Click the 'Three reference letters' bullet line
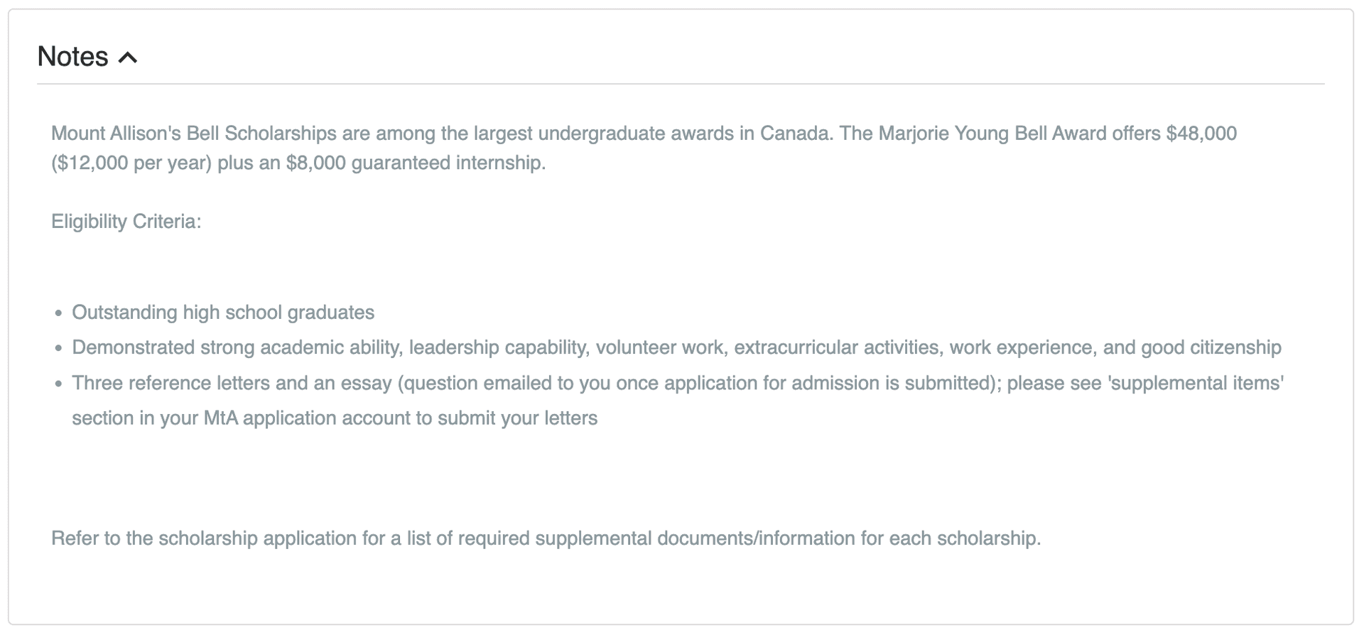Screen dimensions: 1364x635 pos(677,384)
